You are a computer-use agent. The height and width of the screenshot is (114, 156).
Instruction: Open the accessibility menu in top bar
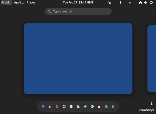120,3
